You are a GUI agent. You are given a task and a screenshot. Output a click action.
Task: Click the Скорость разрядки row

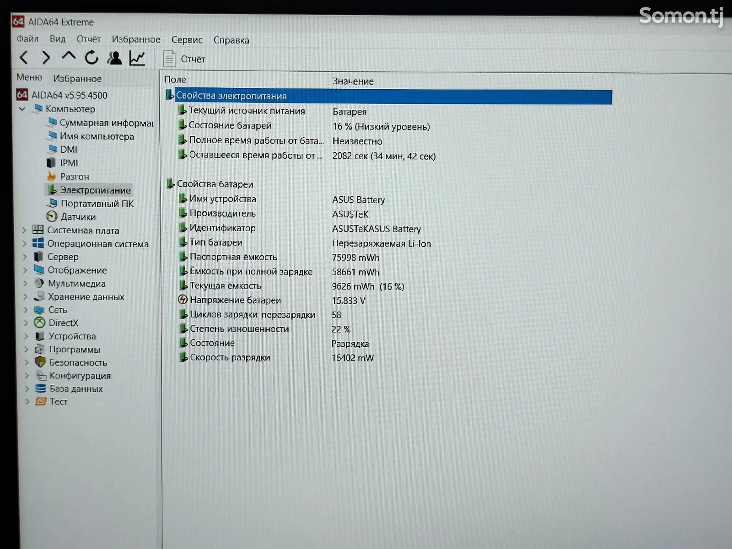[x=230, y=357]
